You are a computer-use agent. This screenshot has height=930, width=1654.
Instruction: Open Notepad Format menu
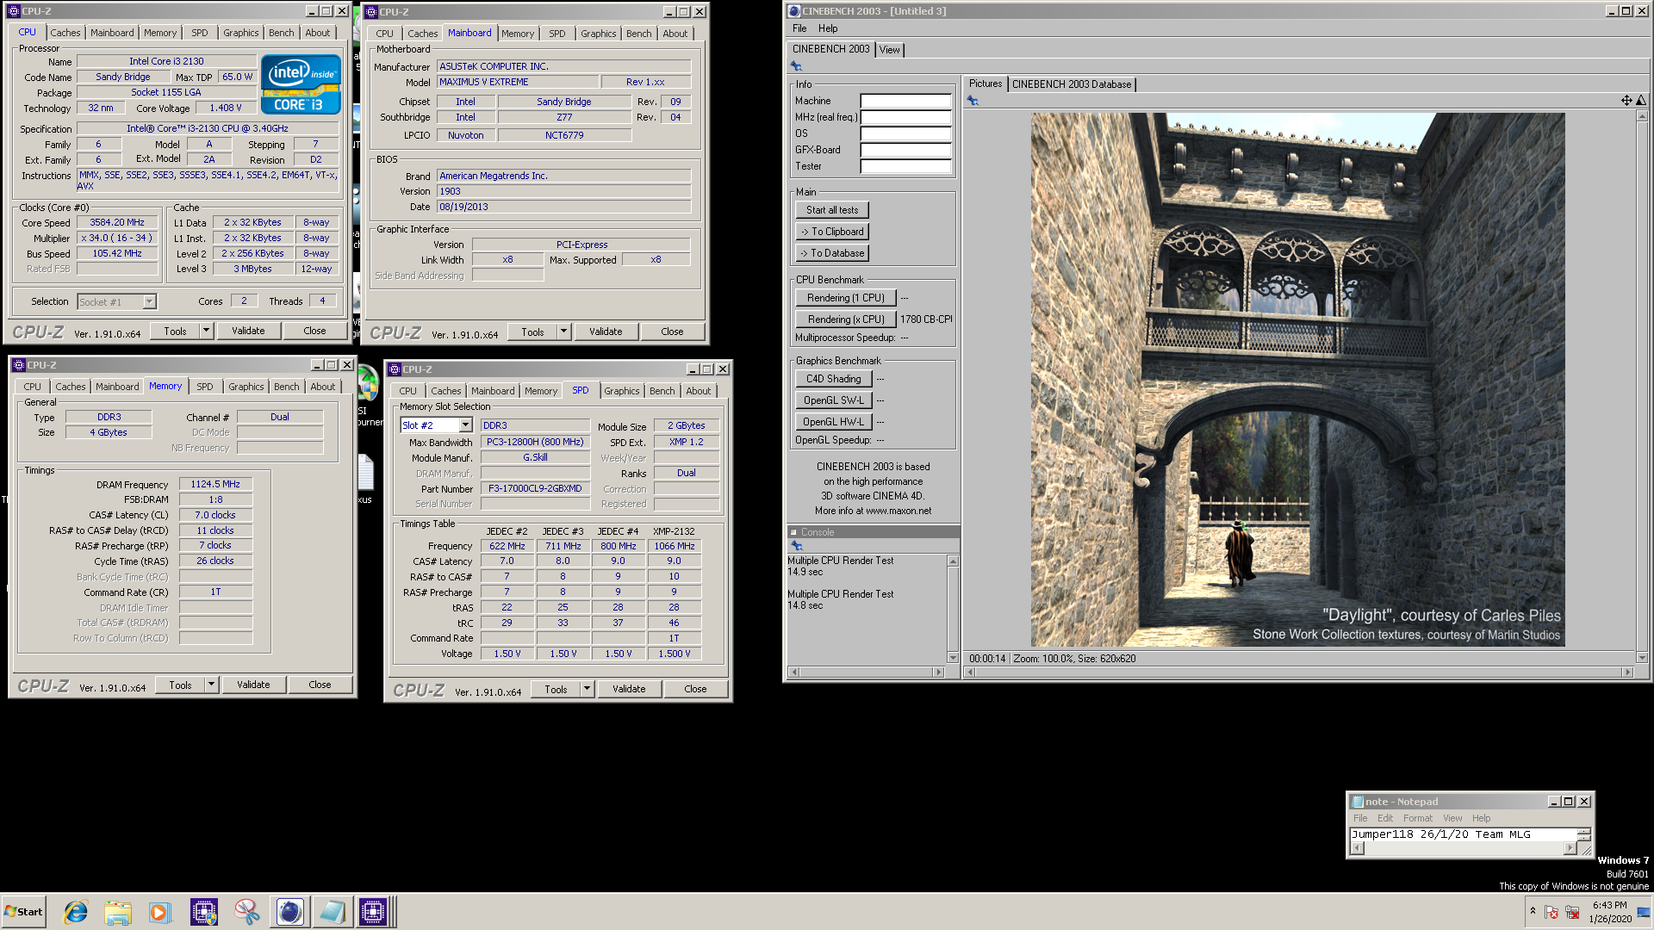click(x=1417, y=818)
